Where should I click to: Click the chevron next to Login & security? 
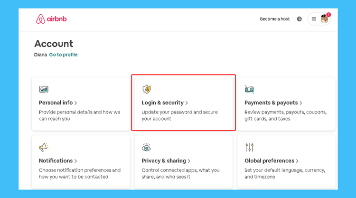click(187, 103)
